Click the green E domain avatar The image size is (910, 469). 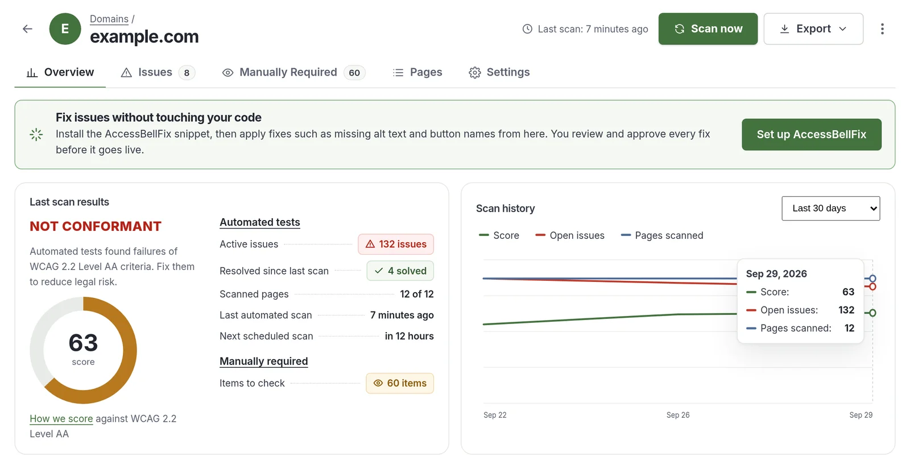click(x=65, y=29)
